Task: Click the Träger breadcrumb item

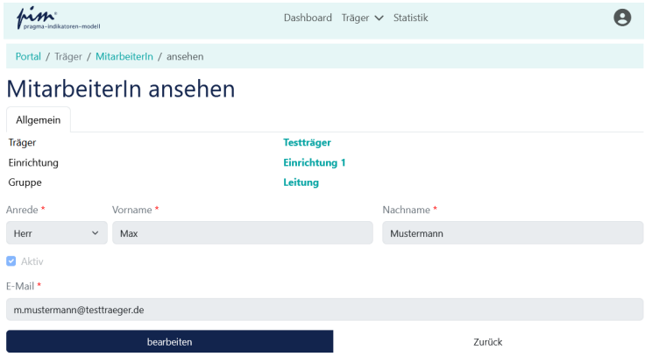Action: (x=68, y=56)
